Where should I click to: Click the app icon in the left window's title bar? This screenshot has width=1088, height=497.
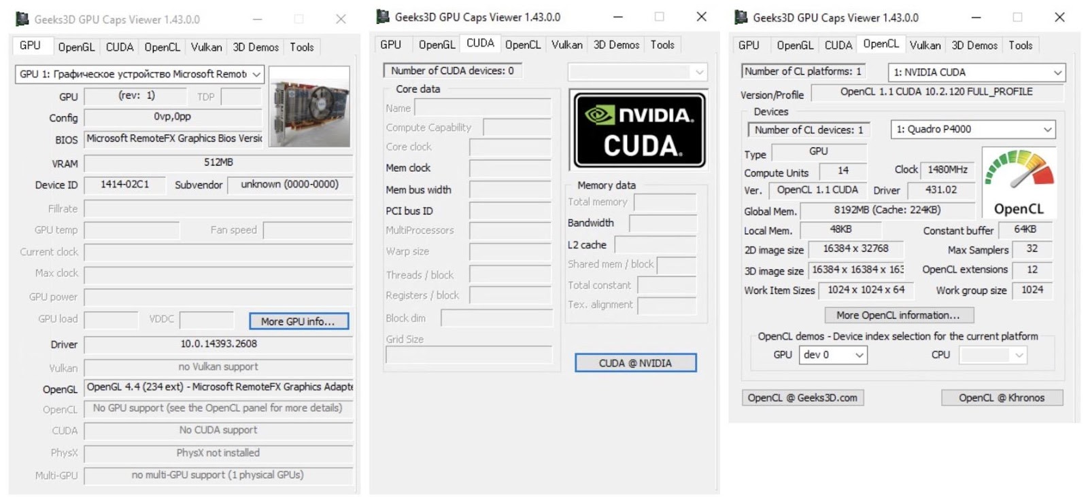[x=22, y=19]
